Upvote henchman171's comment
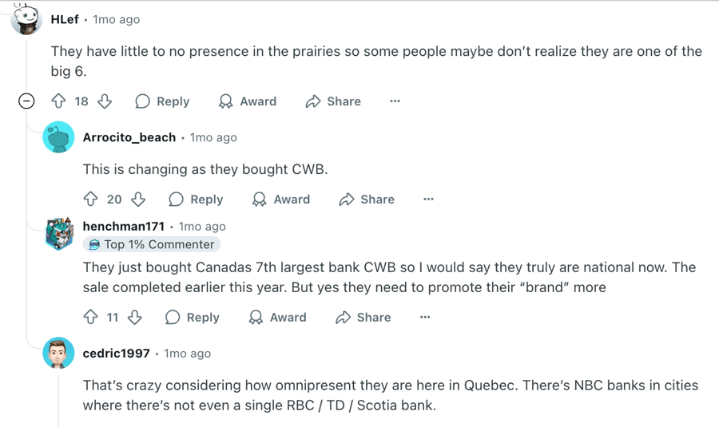Viewport: 719px width, 427px height. point(91,318)
